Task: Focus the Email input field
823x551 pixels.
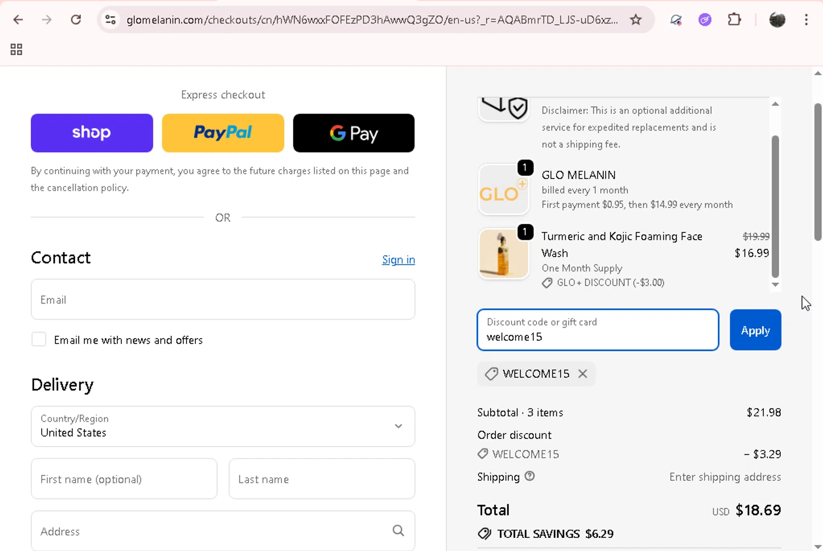Action: 223,300
